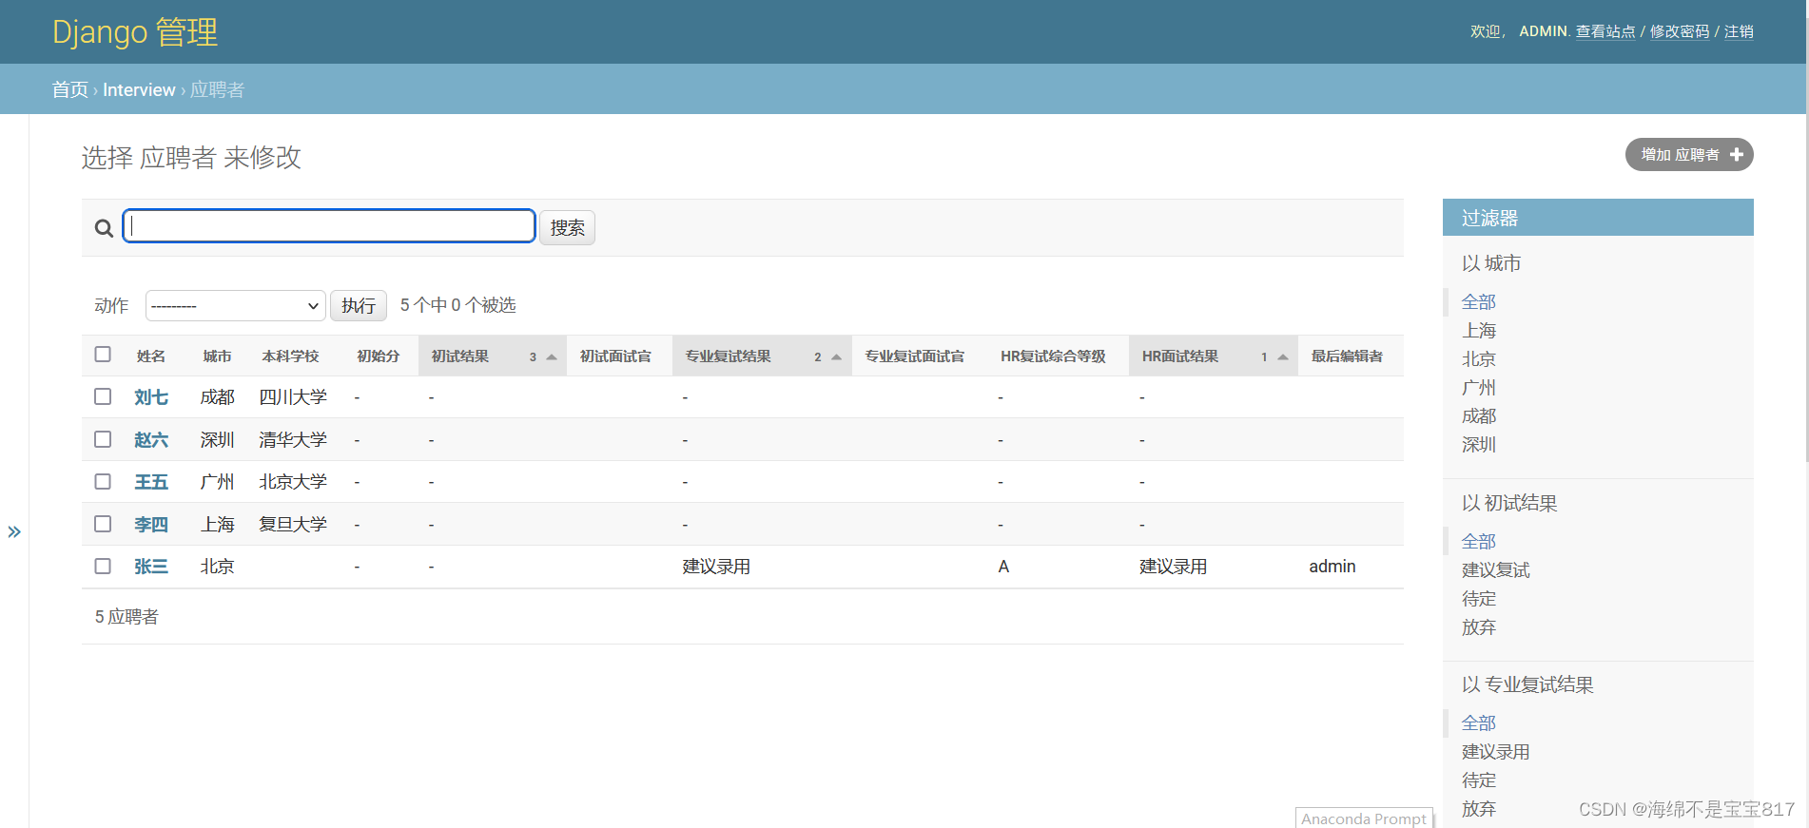The height and width of the screenshot is (828, 1809).
Task: Filter city by 广州
Action: (1479, 388)
